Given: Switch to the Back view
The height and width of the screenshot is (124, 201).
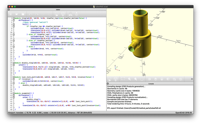Looking at the screenshot, I should 180,79.
